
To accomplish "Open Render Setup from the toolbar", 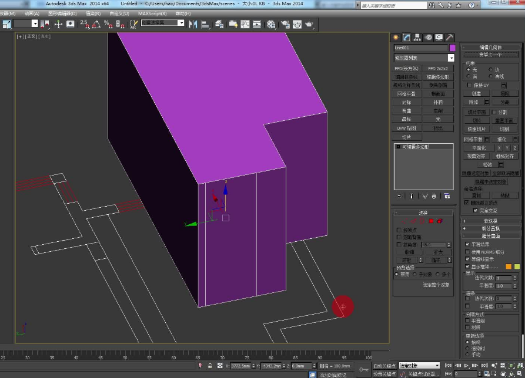I will coord(286,24).
